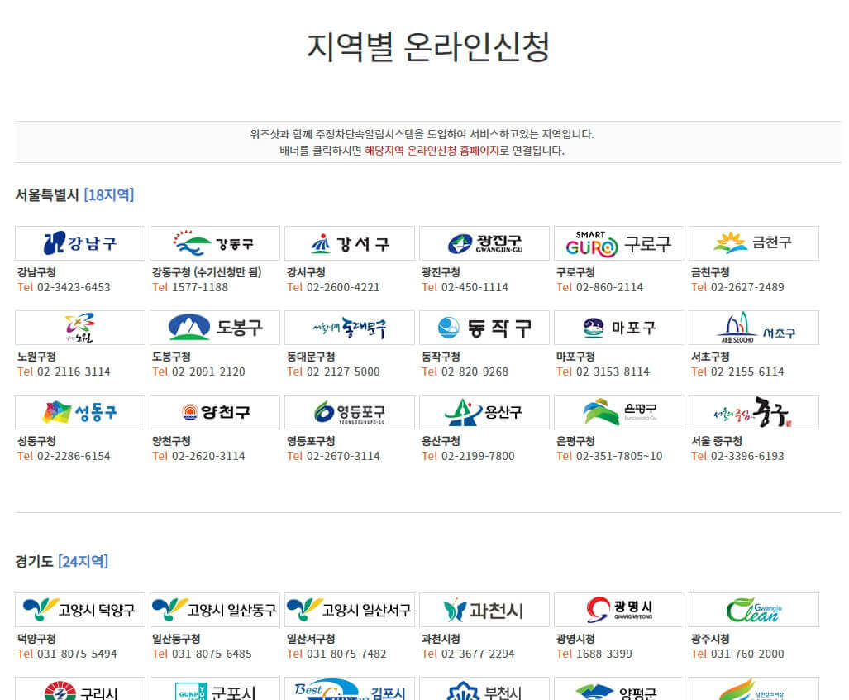This screenshot has width=849, height=700.
Task: Select the 광명시 circular red-blue logo
Action: pyautogui.click(x=618, y=610)
